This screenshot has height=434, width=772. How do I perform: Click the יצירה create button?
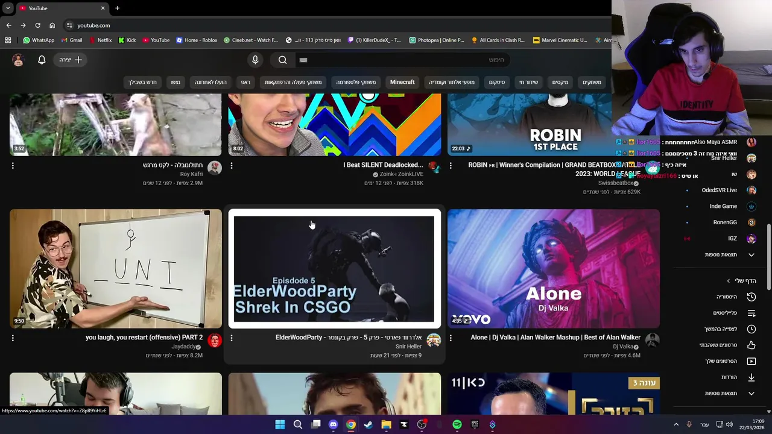(x=71, y=60)
